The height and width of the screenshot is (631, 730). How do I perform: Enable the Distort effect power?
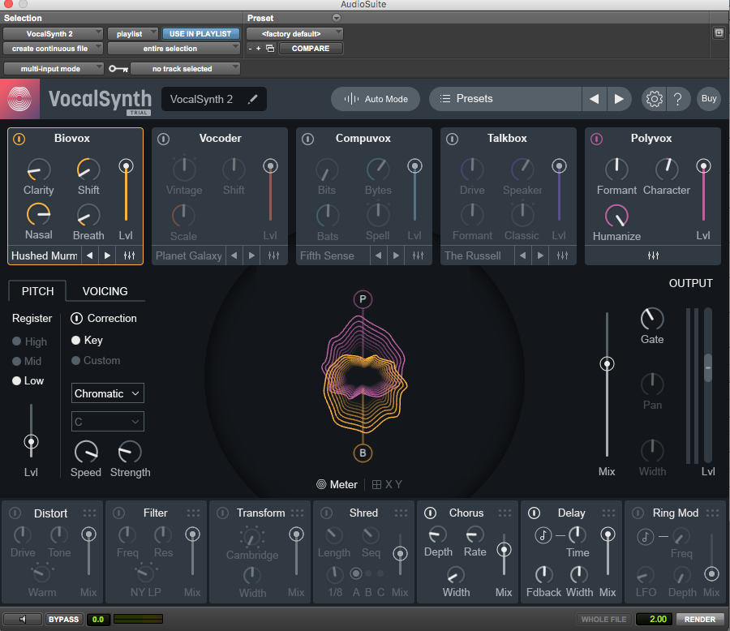15,513
